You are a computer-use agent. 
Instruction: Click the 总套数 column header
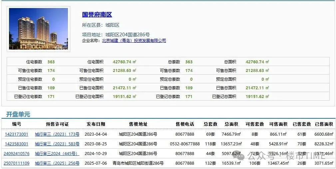210,124
